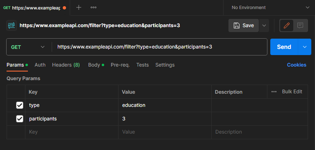Open the GET method dropdown
This screenshot has width=315, height=150.
click(x=28, y=47)
